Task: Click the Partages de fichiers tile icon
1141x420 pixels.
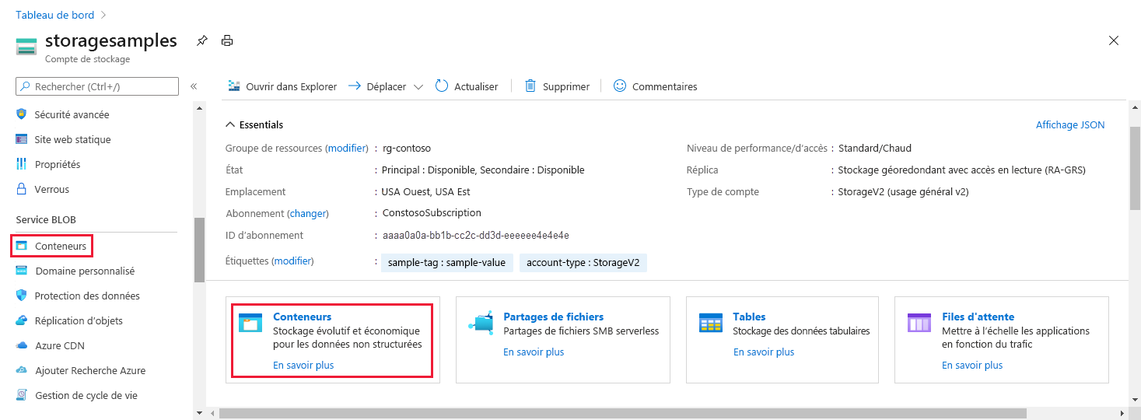Action: 481,323
